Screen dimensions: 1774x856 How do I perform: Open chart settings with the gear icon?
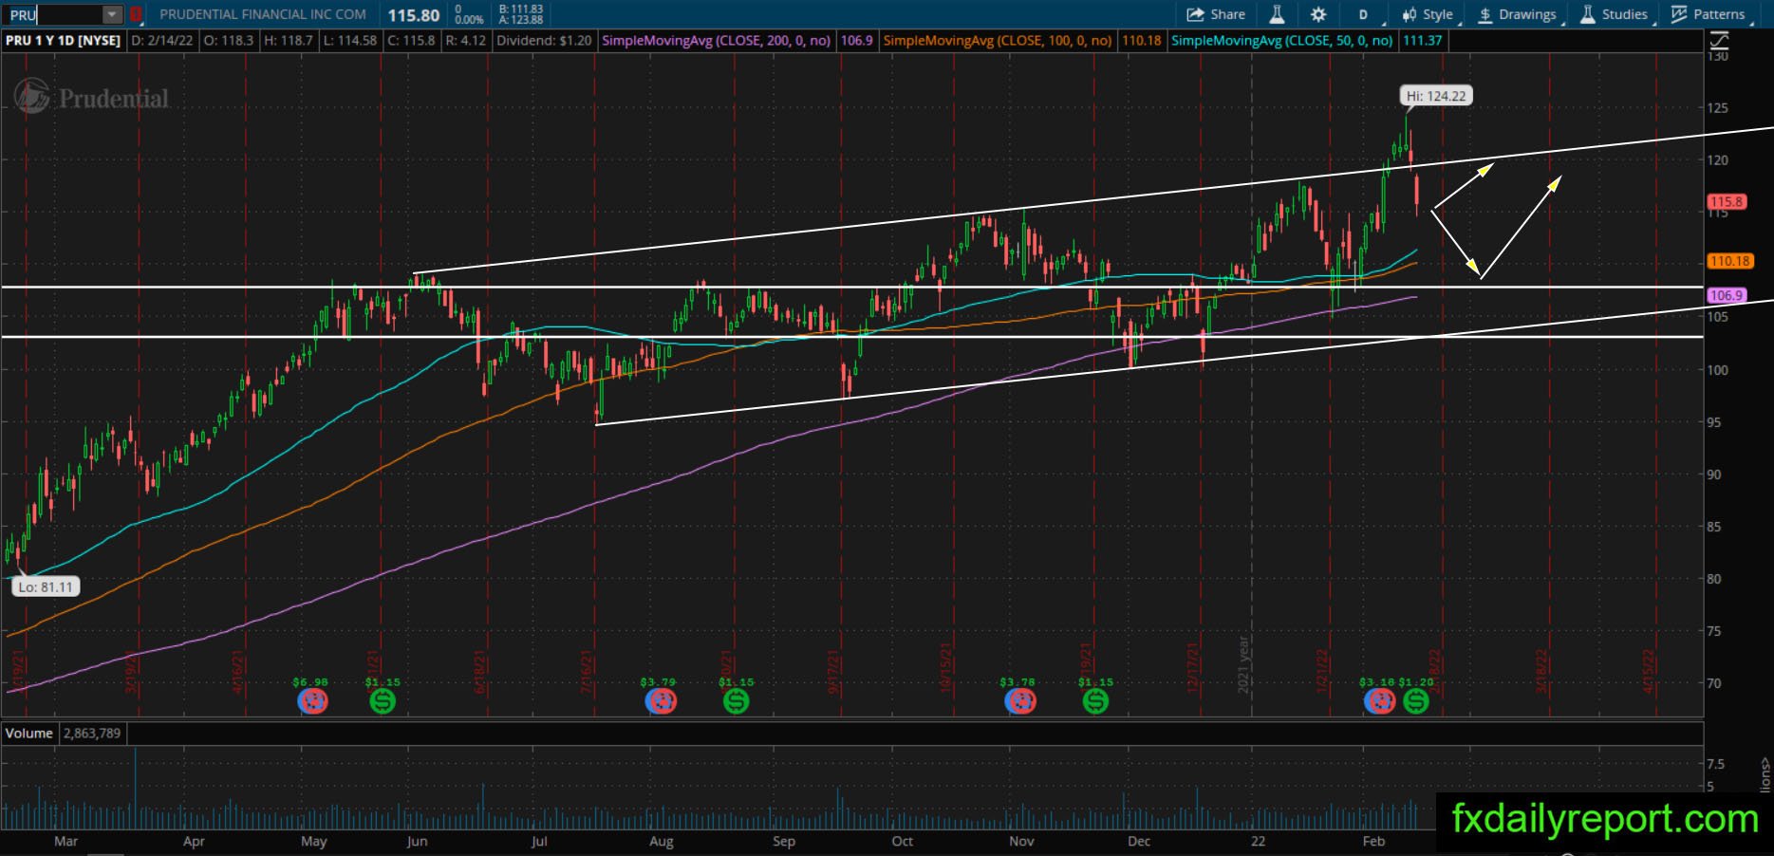point(1318,14)
